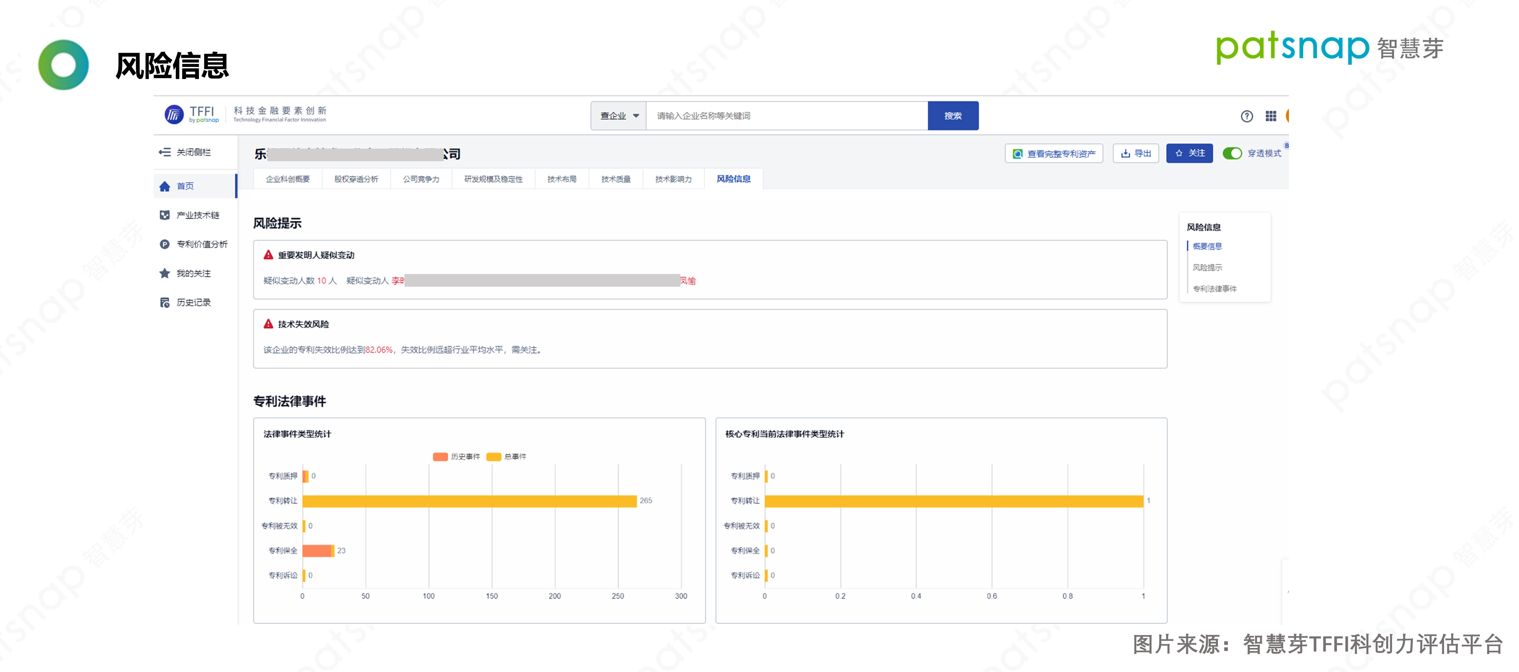The height and width of the screenshot is (672, 1519).
Task: Click the '核心专利当前法律事件类型统计' chart title
Action: (x=784, y=434)
